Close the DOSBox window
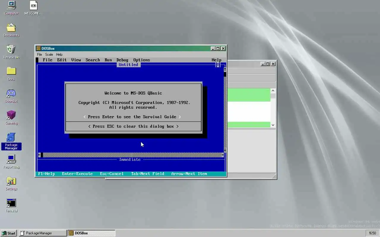Image resolution: width=380 pixels, height=237 pixels. point(223,48)
